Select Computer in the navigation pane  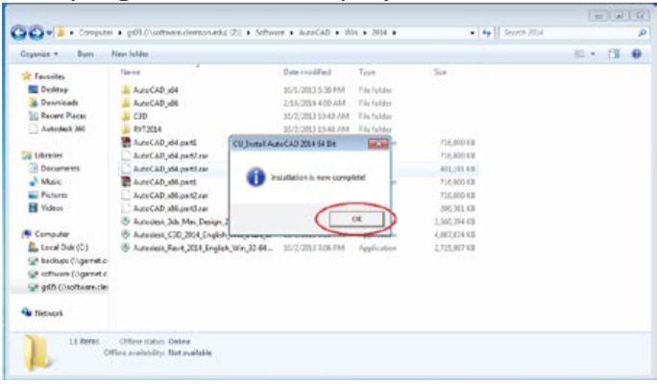pos(52,234)
